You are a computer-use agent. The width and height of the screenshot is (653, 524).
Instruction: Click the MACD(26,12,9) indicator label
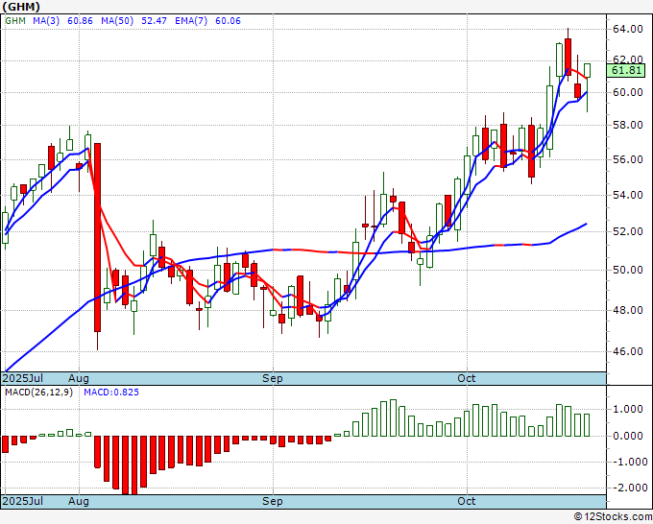38,393
